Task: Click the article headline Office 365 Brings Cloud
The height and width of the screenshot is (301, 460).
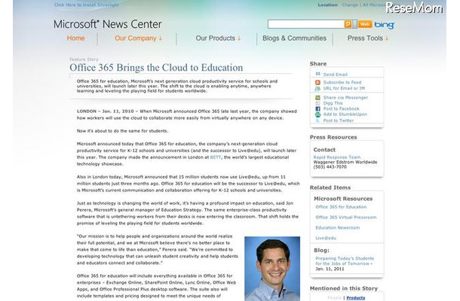Action: (156, 68)
